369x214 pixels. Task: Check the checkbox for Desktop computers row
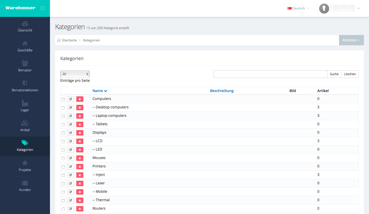63,108
